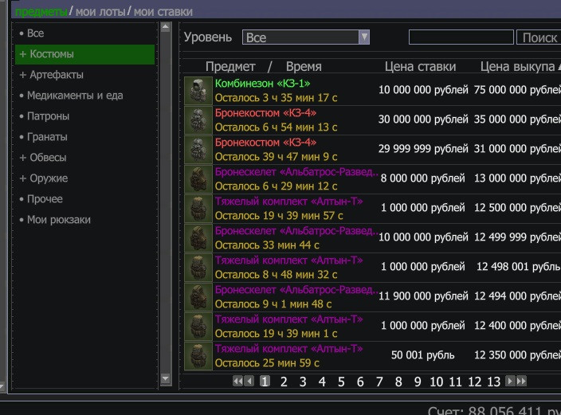
Task: Go to the next results page
Action: click(510, 381)
